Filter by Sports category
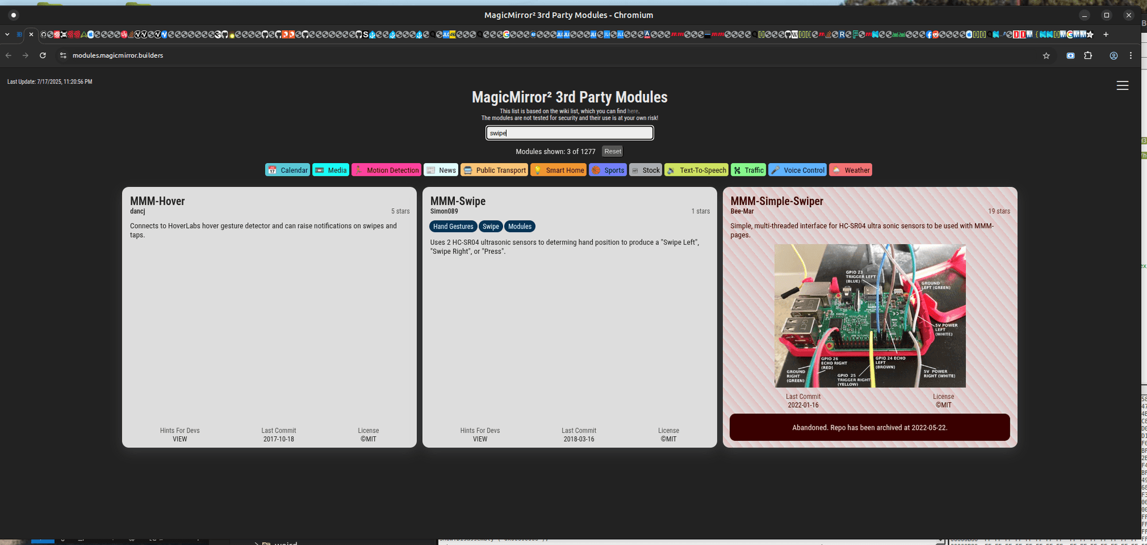The image size is (1147, 545). (607, 170)
